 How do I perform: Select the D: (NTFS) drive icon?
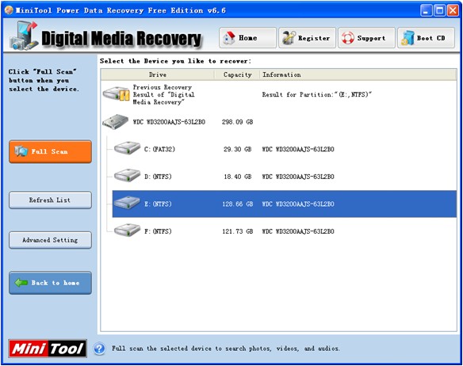tap(128, 176)
